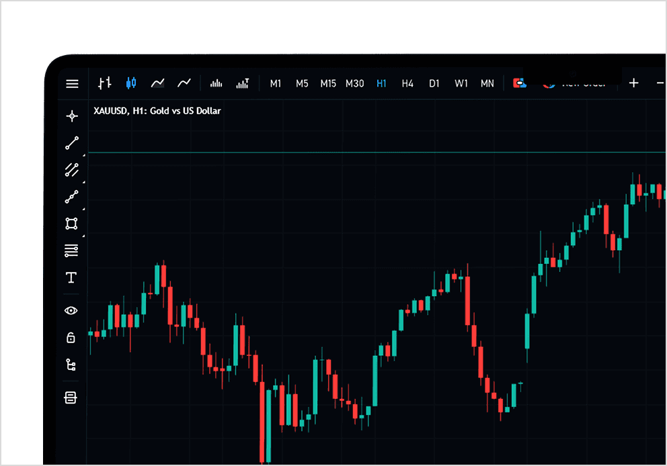Viewport: 667px width, 466px height.
Task: Select the candlestick chart type icon
Action: (131, 83)
